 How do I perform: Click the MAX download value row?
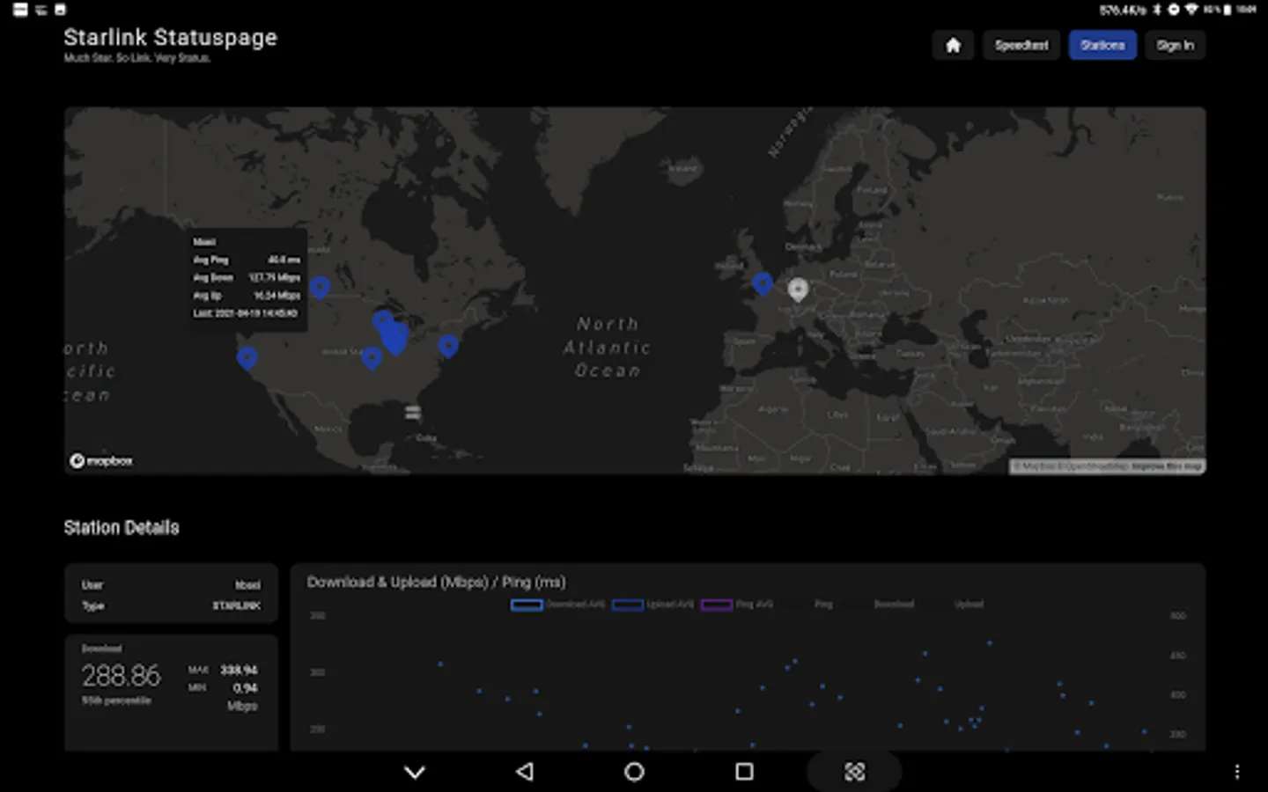[223, 670]
